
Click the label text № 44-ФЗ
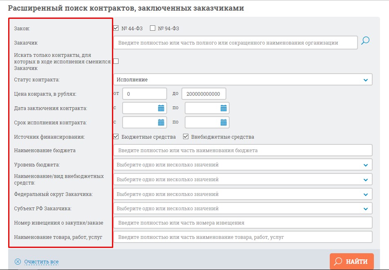click(x=132, y=29)
